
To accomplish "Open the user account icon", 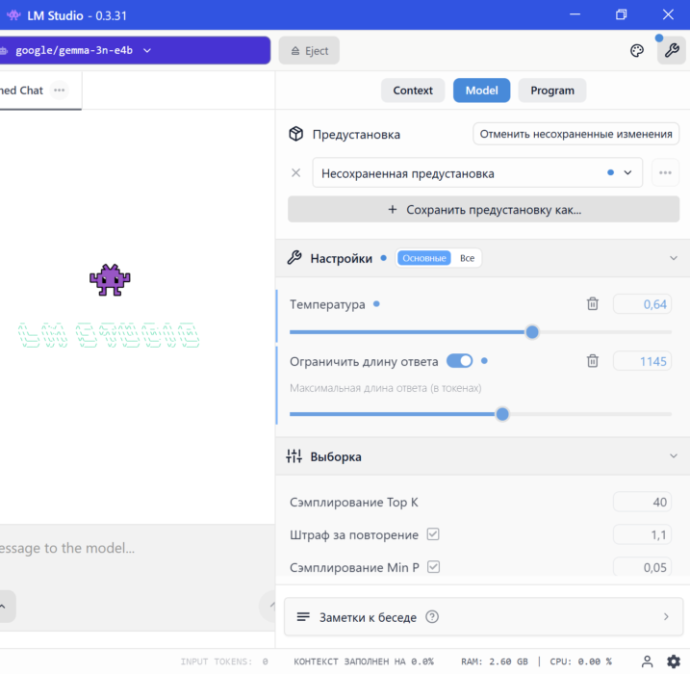I will tap(647, 661).
